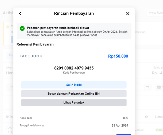Close the Rincian Pembayaran dialog
163x135 pixels.
pos(128,14)
